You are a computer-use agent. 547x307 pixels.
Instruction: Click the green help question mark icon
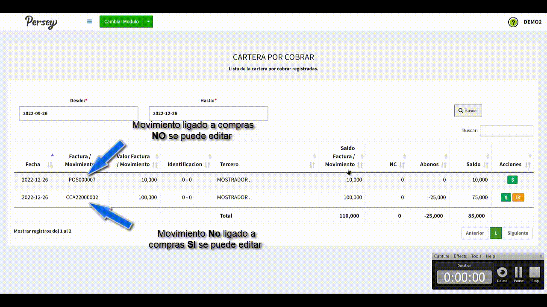tap(513, 22)
